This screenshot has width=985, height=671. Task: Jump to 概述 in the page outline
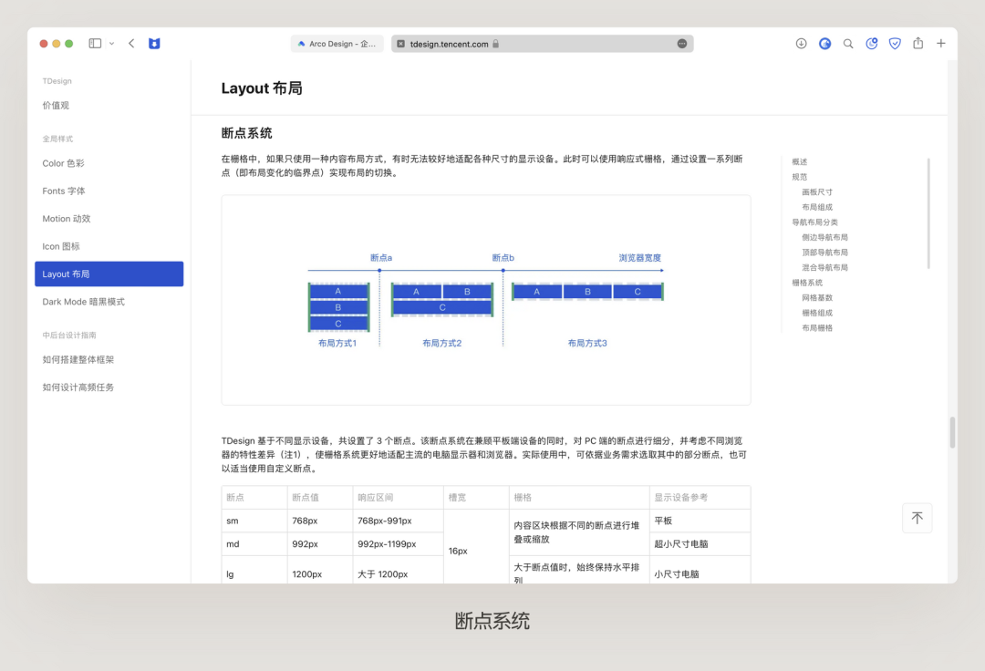pos(799,161)
